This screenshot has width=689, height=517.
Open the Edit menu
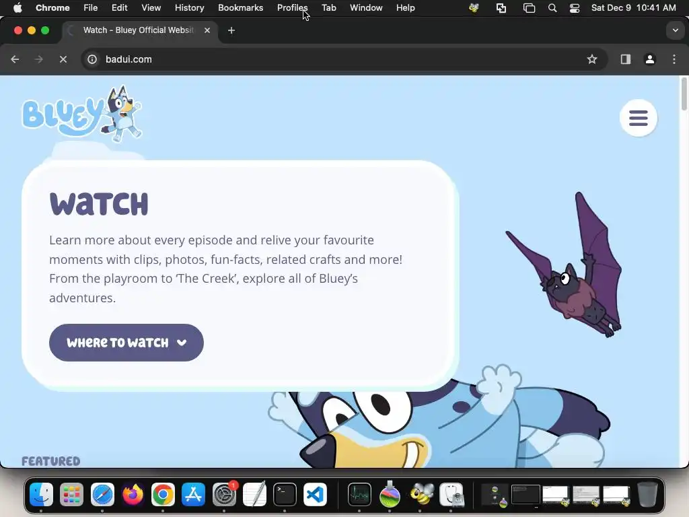(x=119, y=7)
